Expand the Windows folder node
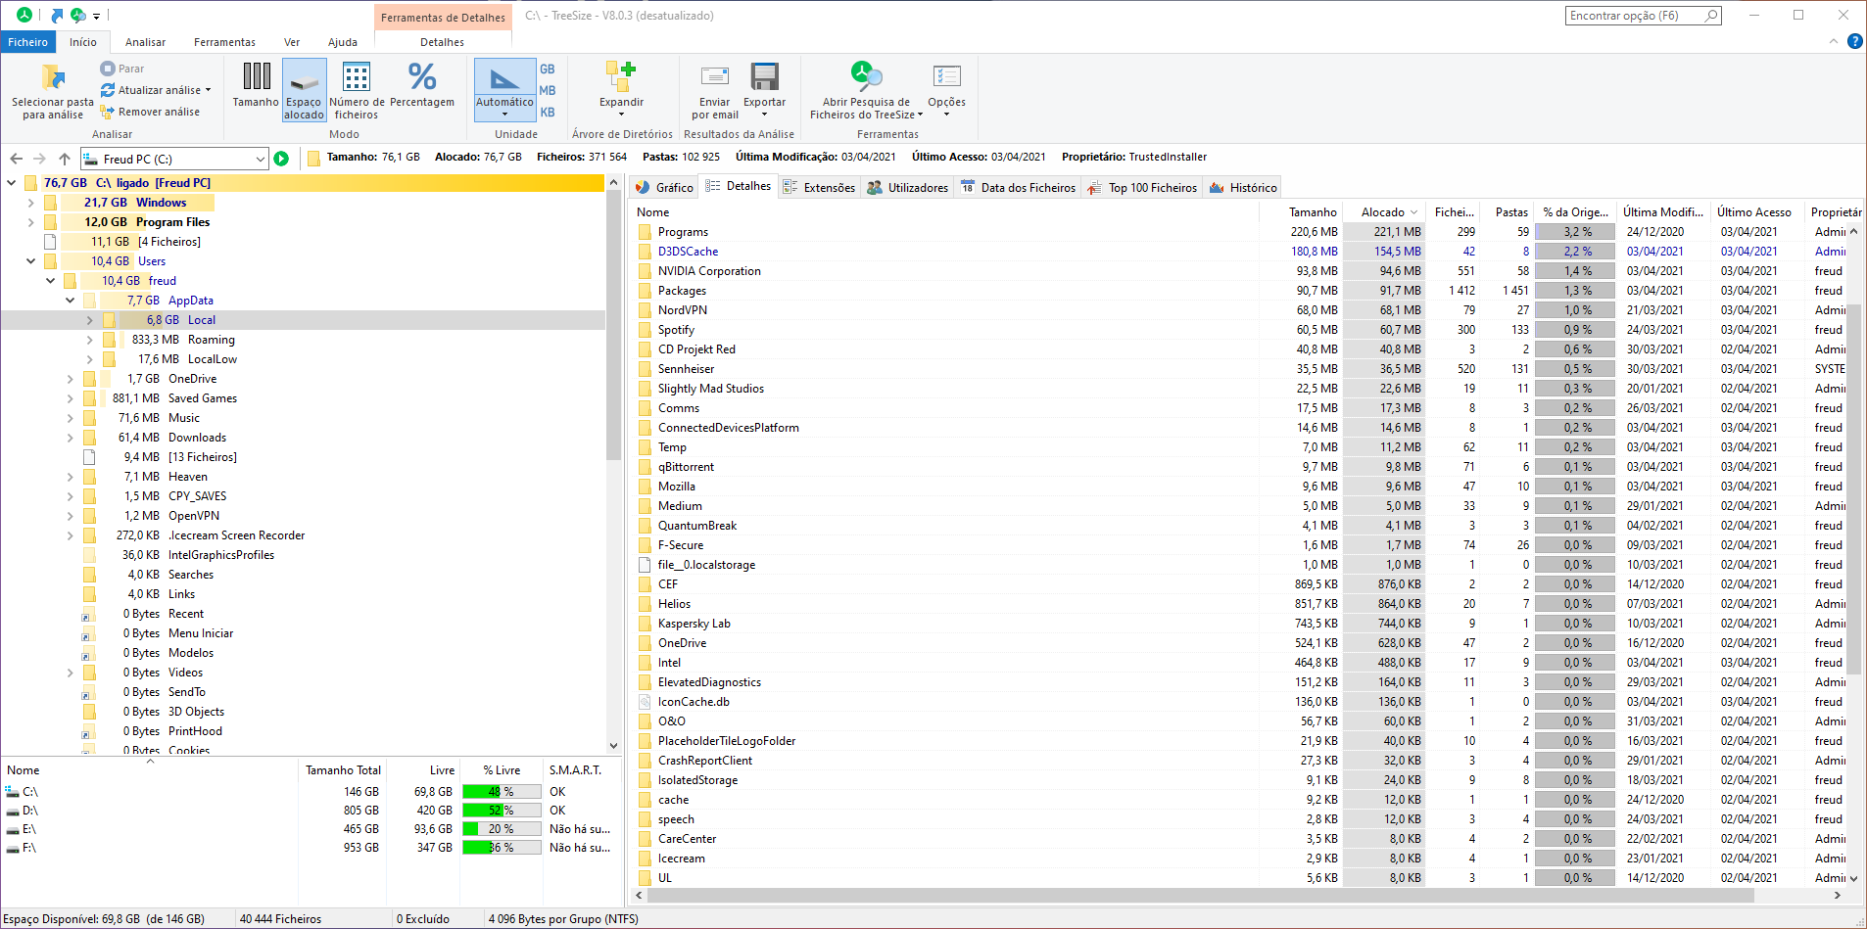This screenshot has width=1867, height=929. [x=31, y=203]
